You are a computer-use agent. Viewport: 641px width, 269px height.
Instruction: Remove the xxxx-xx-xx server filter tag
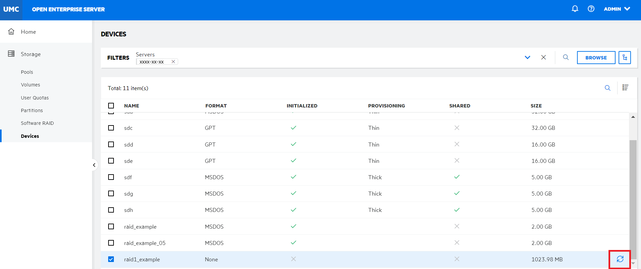pyautogui.click(x=173, y=62)
